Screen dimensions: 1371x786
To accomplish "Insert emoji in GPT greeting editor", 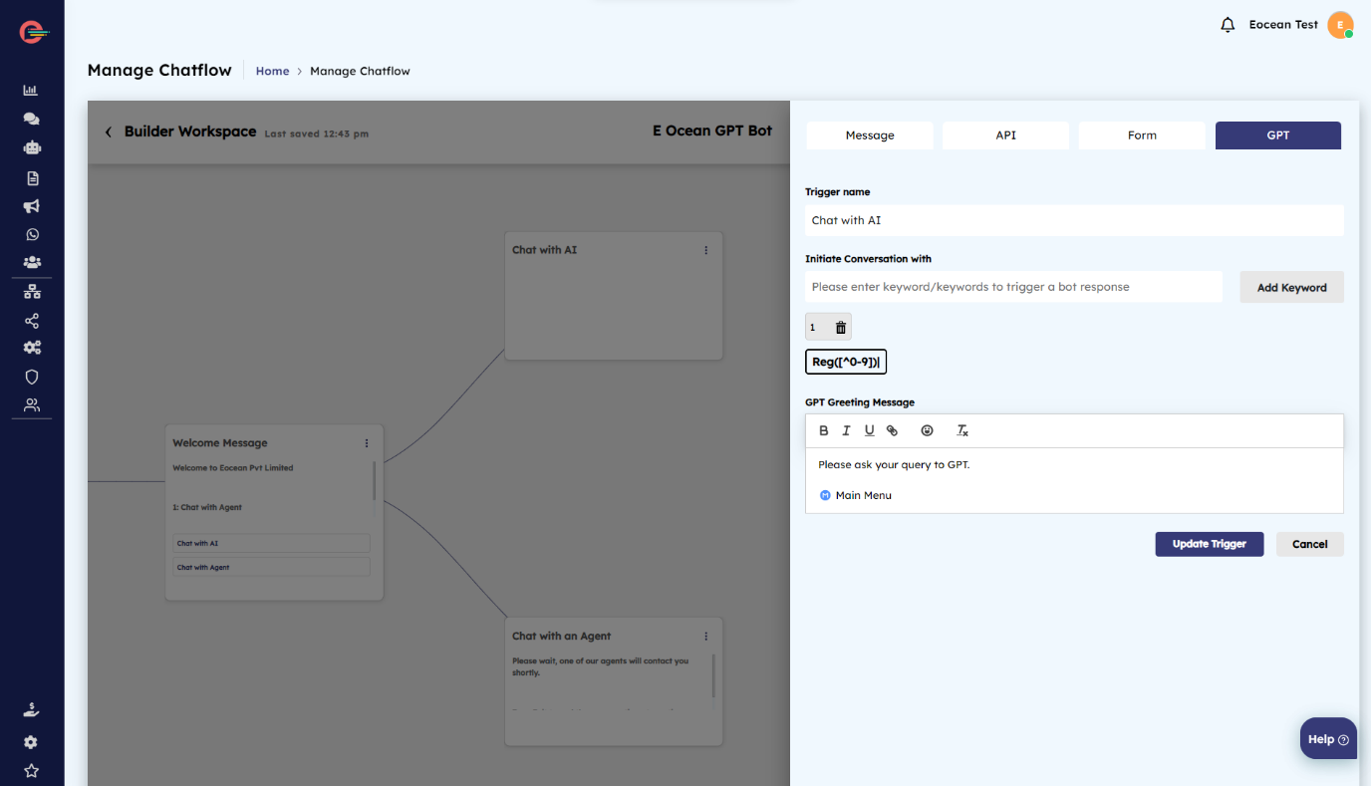I will (x=927, y=430).
